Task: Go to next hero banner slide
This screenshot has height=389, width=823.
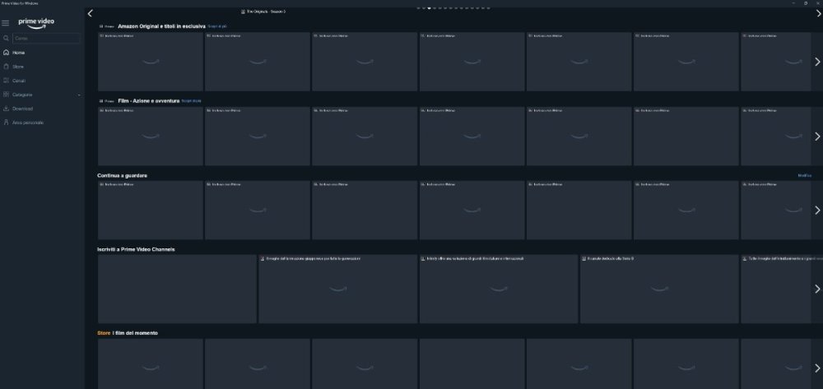Action: pyautogui.click(x=818, y=13)
